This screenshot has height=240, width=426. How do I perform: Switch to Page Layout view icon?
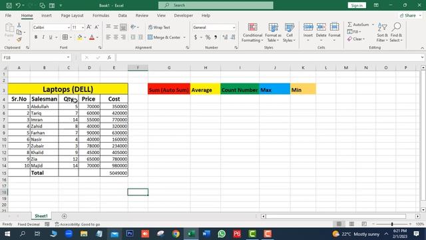[x=351, y=224]
